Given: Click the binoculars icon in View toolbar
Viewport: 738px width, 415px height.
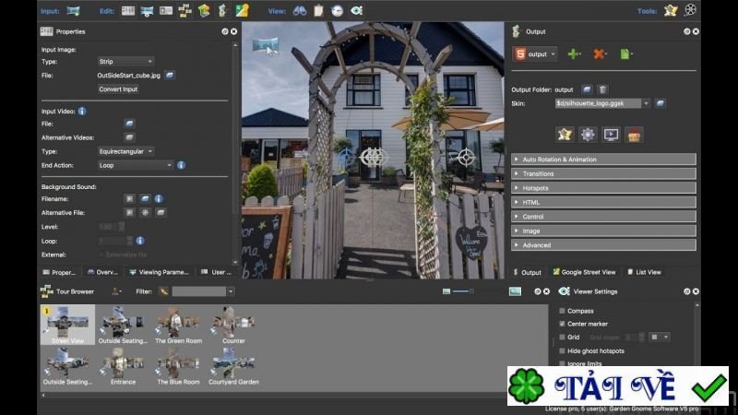Looking at the screenshot, I should point(299,10).
